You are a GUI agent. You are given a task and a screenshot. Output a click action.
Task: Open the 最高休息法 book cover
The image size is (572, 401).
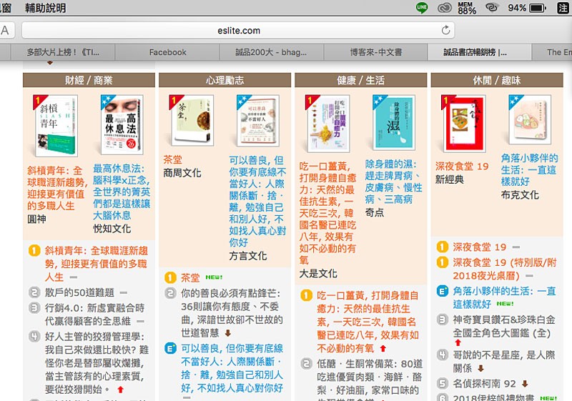click(122, 124)
